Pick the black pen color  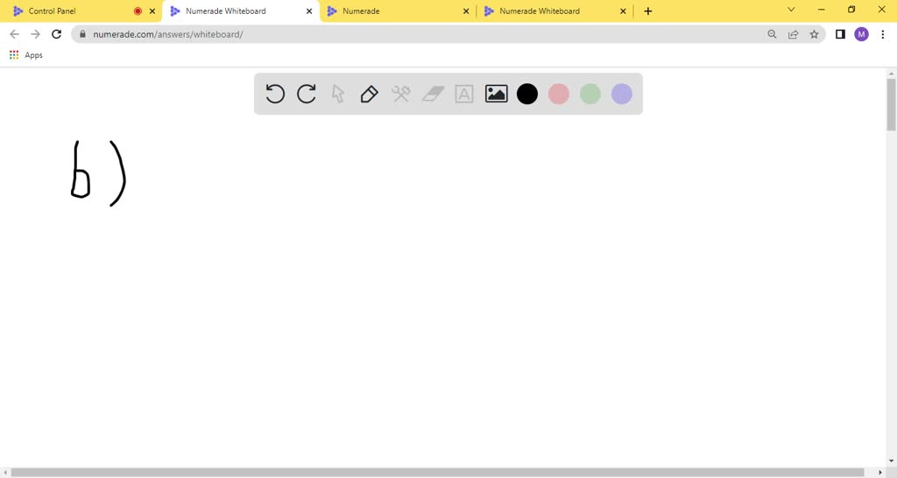527,94
